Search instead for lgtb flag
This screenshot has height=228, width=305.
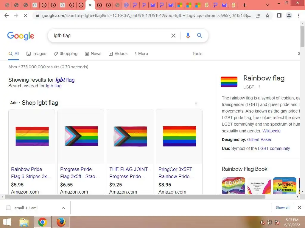tap(54, 86)
